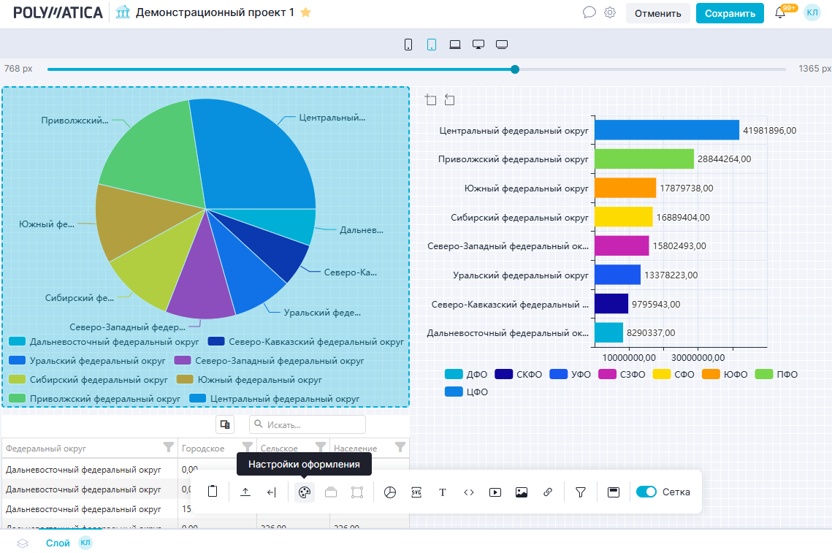Image resolution: width=832 pixels, height=553 pixels.
Task: Click the Сохранить button
Action: tap(729, 13)
